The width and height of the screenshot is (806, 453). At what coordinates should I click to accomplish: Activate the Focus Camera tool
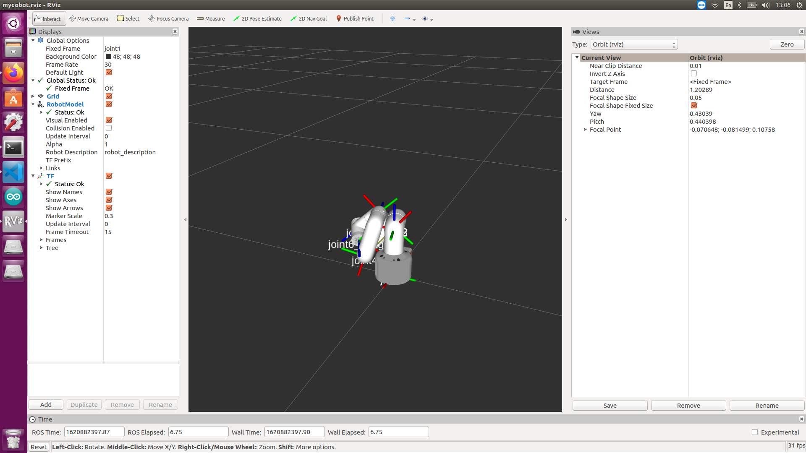pos(168,19)
